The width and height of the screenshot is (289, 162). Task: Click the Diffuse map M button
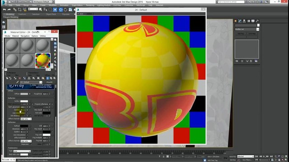pyautogui.click(x=30, y=94)
